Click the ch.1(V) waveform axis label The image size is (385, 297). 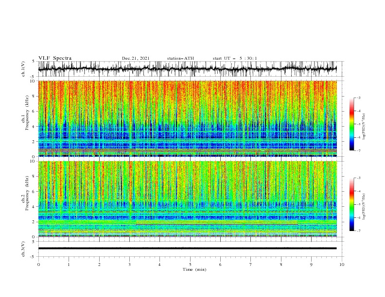click(23, 69)
